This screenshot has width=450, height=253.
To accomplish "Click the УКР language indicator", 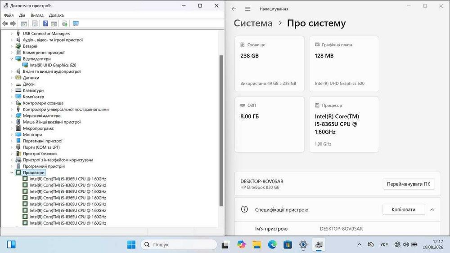I will tap(384, 244).
